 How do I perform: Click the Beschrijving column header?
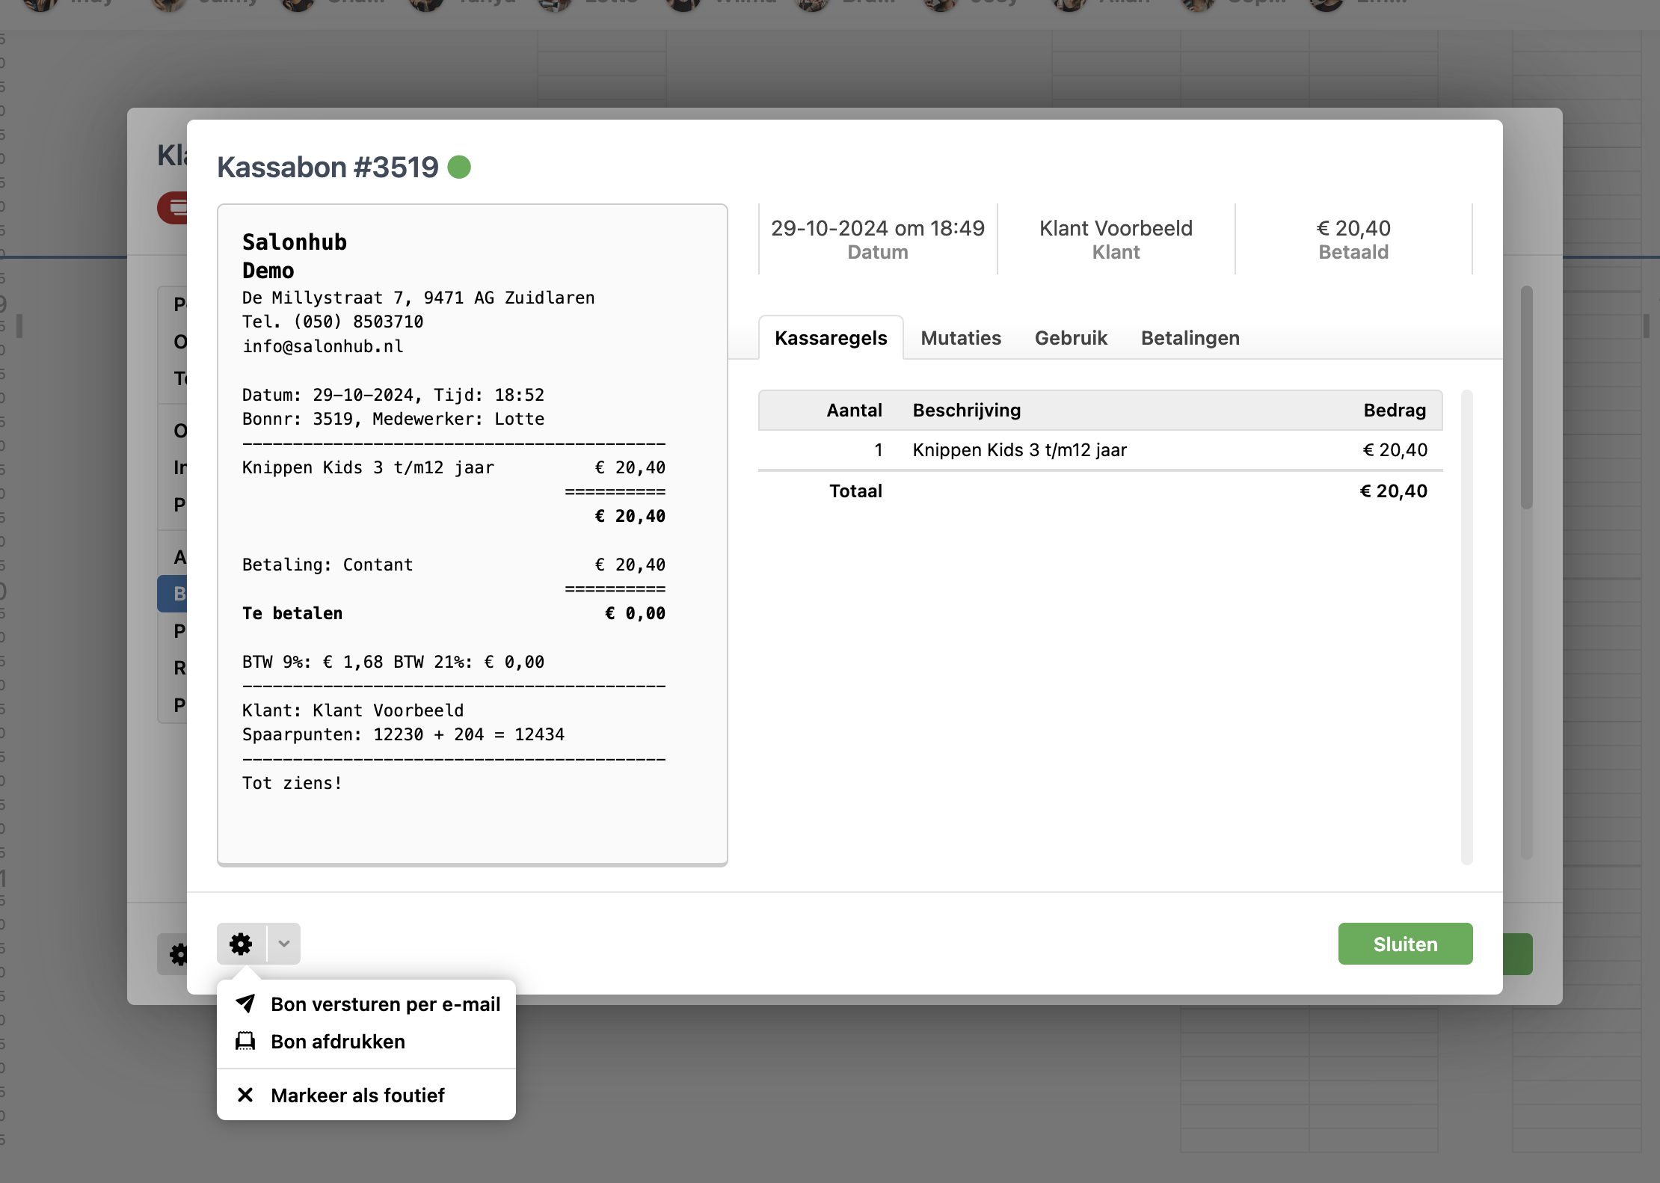pos(966,411)
